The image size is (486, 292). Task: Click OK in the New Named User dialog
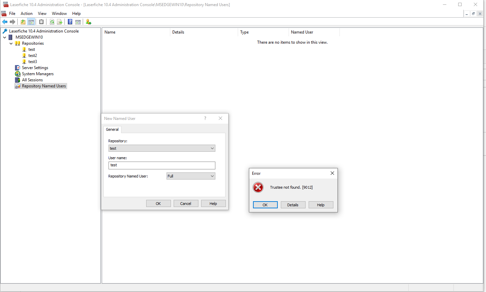coord(158,204)
